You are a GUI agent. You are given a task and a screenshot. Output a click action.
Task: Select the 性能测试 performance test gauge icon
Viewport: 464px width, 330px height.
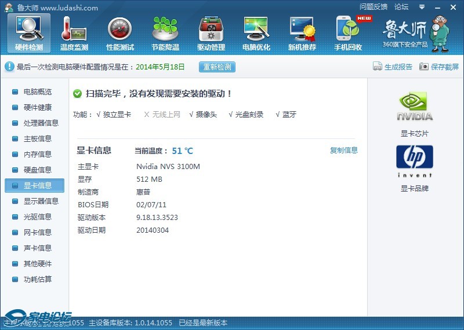coord(120,32)
